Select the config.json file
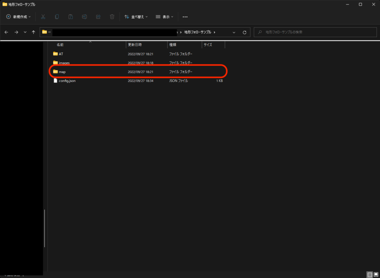380x278 pixels. click(67, 81)
